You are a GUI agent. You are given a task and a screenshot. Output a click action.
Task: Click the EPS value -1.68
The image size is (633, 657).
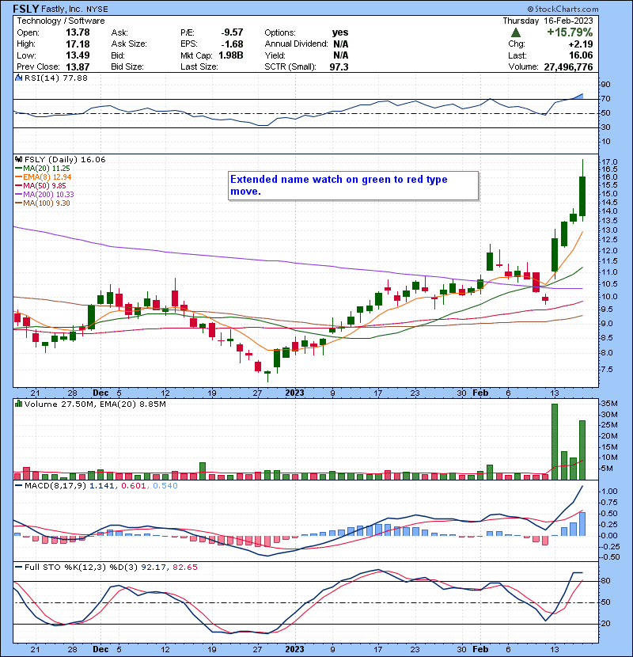pos(232,44)
